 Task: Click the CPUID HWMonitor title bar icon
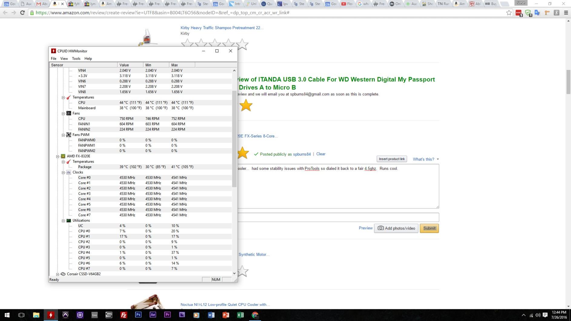(x=53, y=51)
